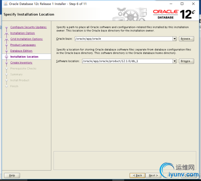Screen dimensions: 201x181
Task: Close the Oracle installer window
Action: tap(193, 4)
